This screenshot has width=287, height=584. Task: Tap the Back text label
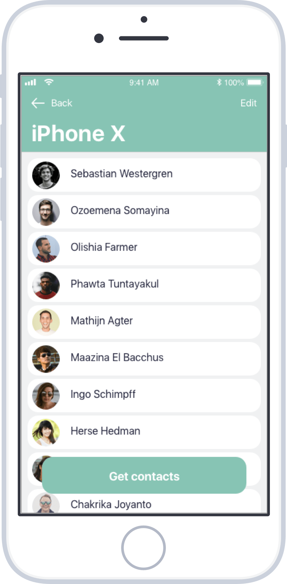(62, 103)
